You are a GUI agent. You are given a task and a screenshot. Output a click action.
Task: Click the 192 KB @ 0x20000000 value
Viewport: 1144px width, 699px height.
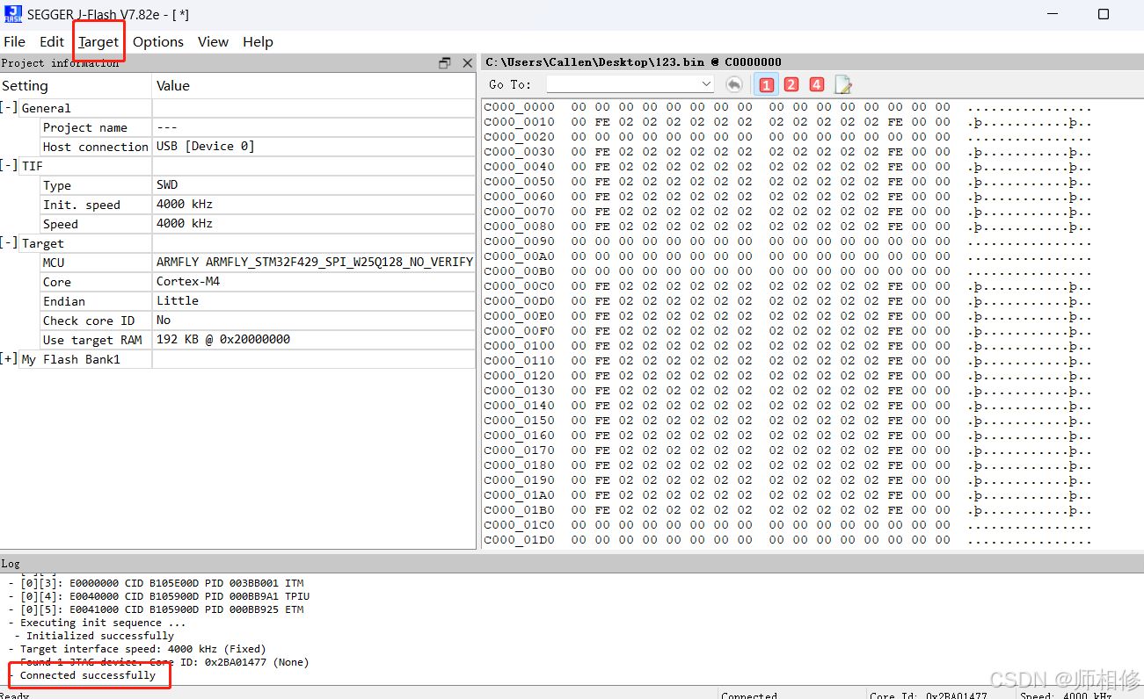click(223, 339)
